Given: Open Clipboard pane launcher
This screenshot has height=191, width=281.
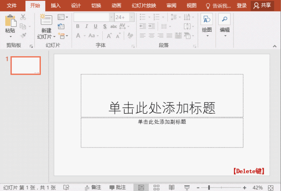Looking at the screenshot, I should coord(31,47).
